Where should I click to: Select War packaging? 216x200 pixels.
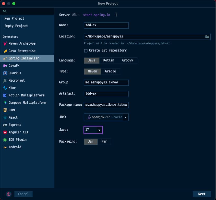(104, 142)
